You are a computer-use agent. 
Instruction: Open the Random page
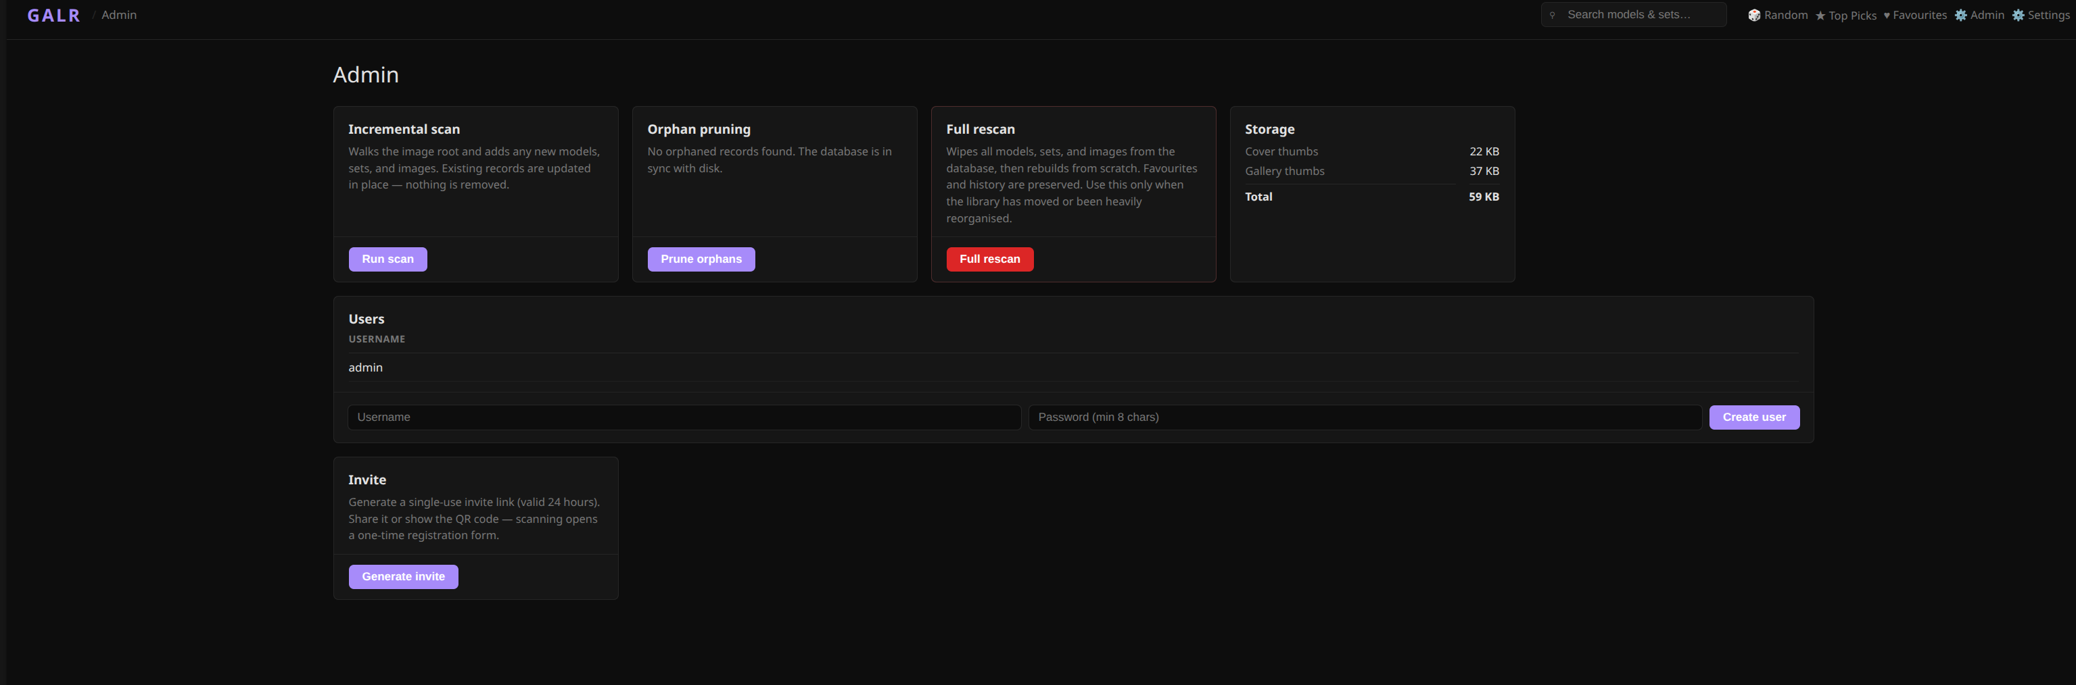coord(1786,14)
